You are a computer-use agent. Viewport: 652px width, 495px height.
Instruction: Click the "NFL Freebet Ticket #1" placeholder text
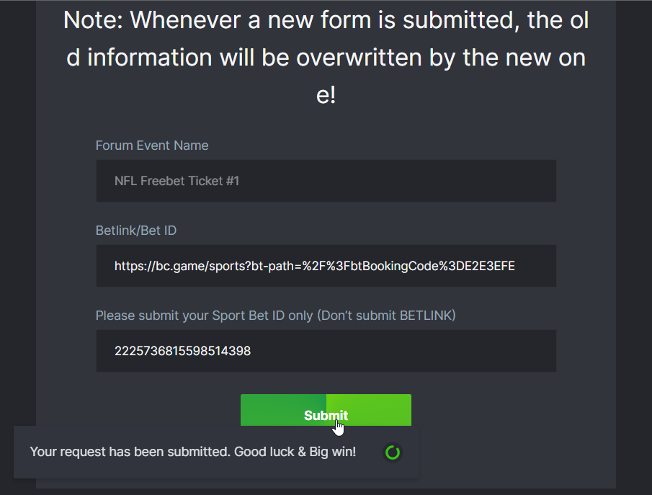(x=177, y=181)
